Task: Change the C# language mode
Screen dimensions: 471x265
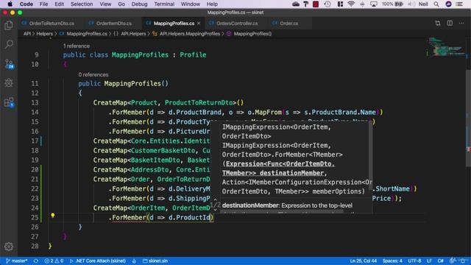Action: (x=440, y=261)
